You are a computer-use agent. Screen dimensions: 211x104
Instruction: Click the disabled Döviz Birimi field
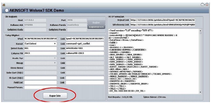pos(41,68)
